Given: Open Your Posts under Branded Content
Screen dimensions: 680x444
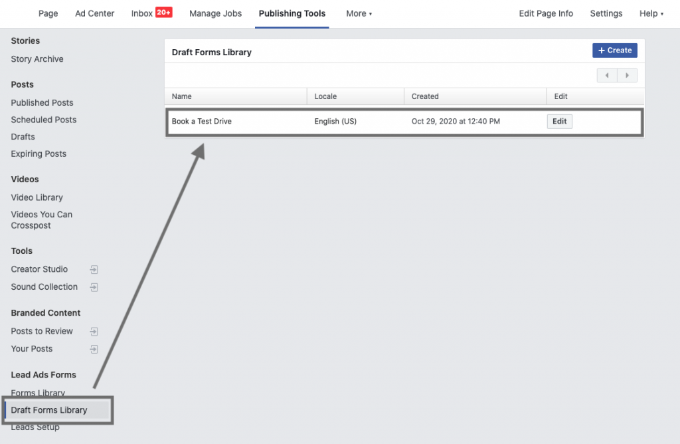Looking at the screenshot, I should coord(32,349).
